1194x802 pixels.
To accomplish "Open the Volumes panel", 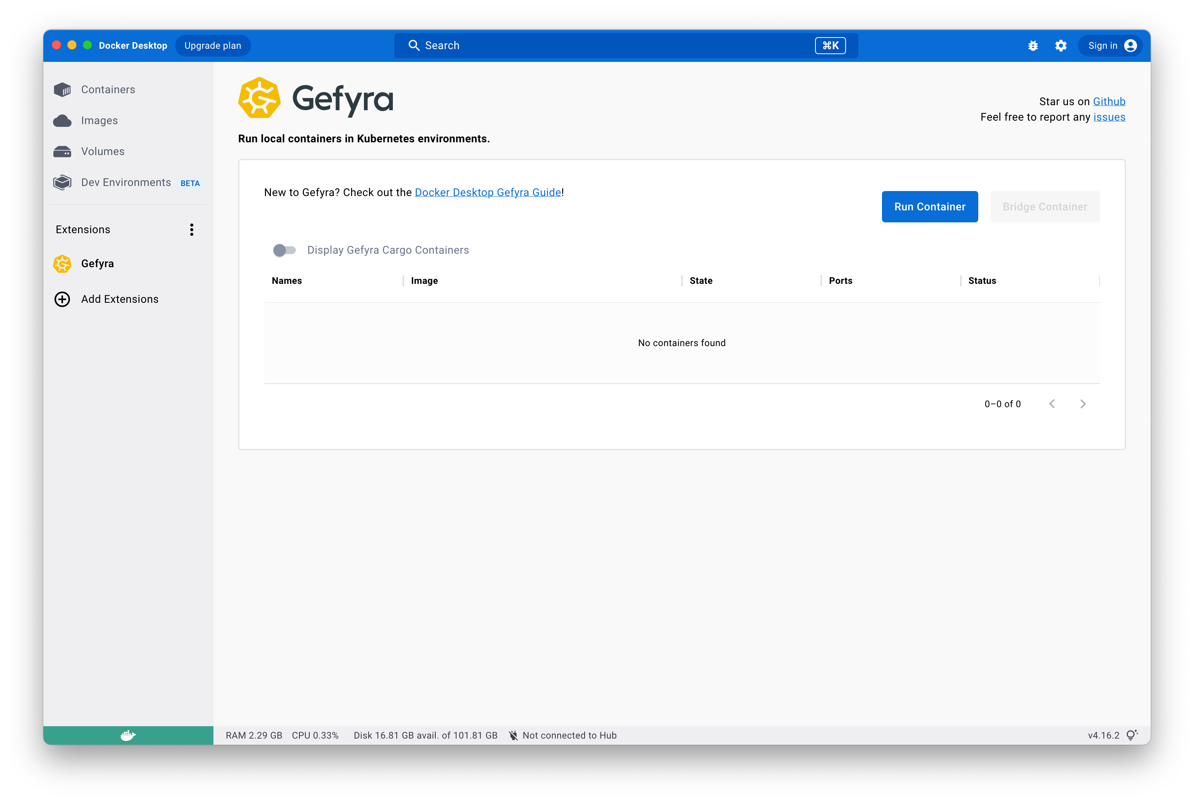I will coord(102,151).
